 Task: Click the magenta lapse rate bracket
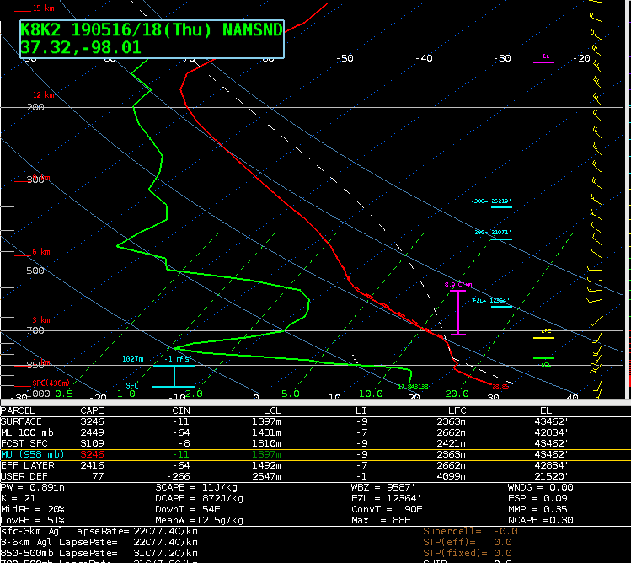tap(457, 312)
